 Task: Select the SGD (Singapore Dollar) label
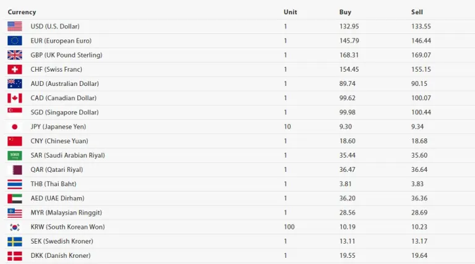[x=64, y=113]
